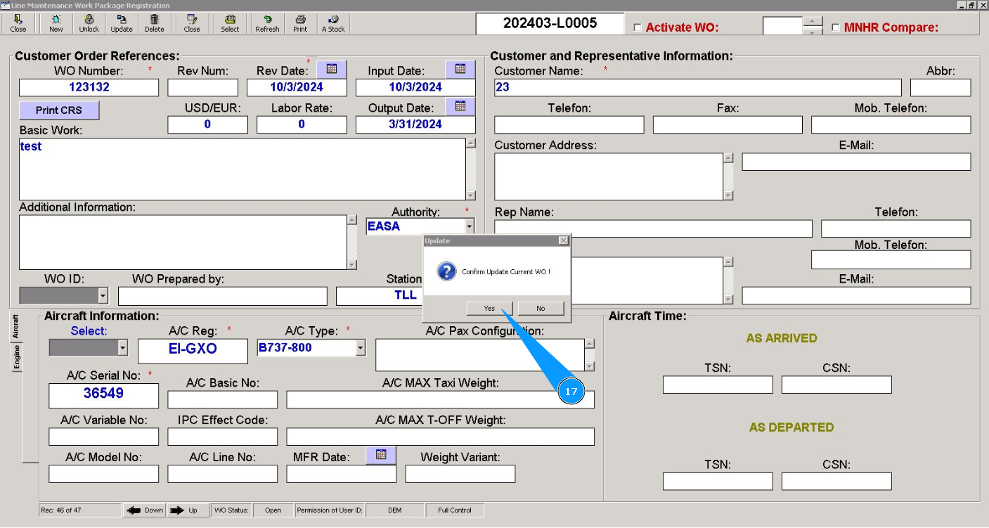Viewport: 989px width, 528px height.
Task: Focus the Abbr field
Action: pos(940,87)
